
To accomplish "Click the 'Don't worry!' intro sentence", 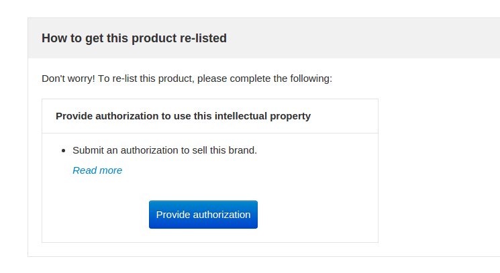I will [187, 78].
